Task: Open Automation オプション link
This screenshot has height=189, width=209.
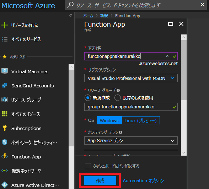Action: pos(143,180)
